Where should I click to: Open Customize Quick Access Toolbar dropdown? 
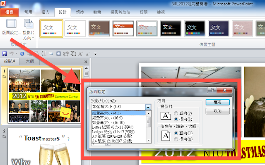[95, 54]
